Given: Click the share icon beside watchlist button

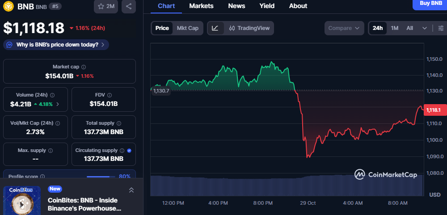Looking at the screenshot, I should [129, 6].
